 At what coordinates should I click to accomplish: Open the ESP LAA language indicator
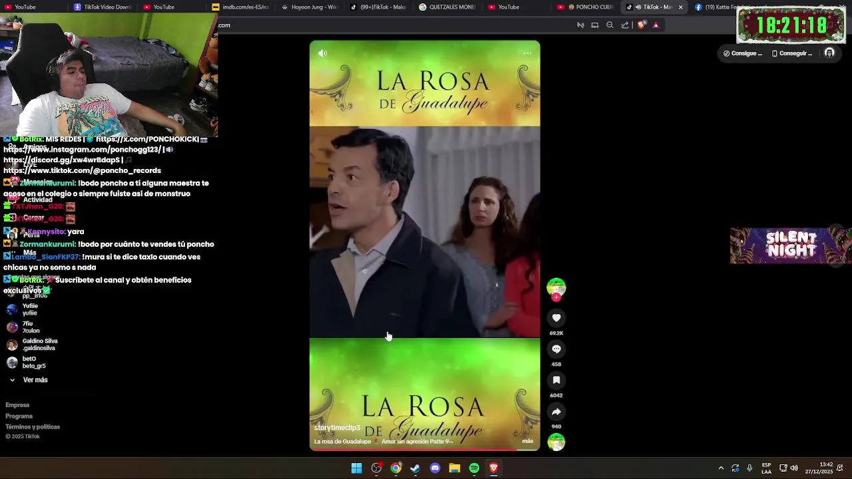pyautogui.click(x=766, y=468)
